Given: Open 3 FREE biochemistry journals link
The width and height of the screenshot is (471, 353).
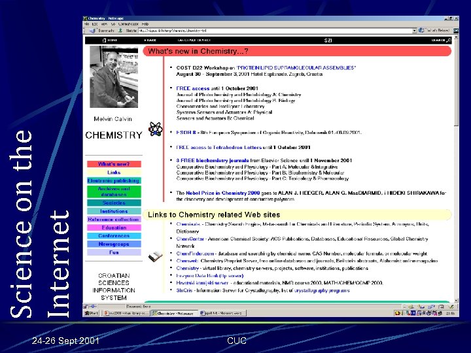Looking at the screenshot, I should pyautogui.click(x=213, y=161).
